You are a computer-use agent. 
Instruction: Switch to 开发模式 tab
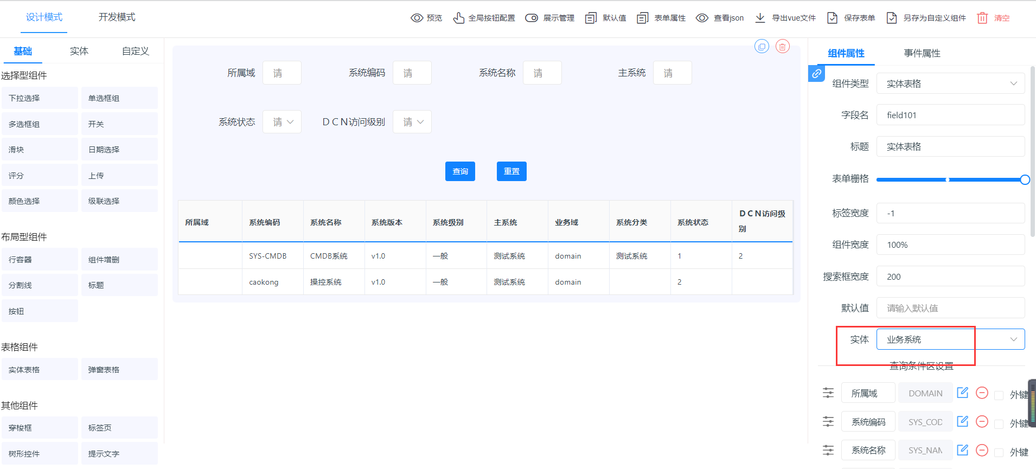pyautogui.click(x=117, y=17)
